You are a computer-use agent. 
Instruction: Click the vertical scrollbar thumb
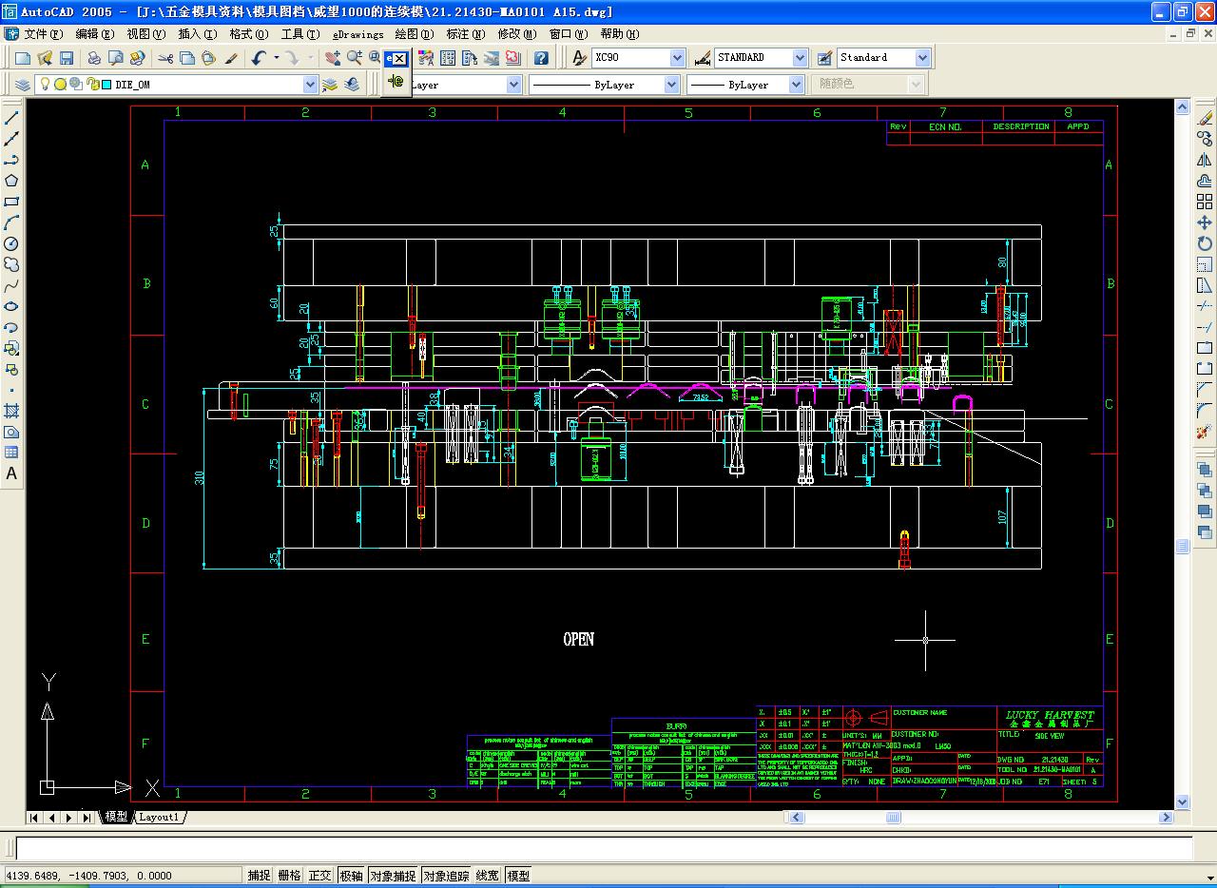click(1183, 547)
